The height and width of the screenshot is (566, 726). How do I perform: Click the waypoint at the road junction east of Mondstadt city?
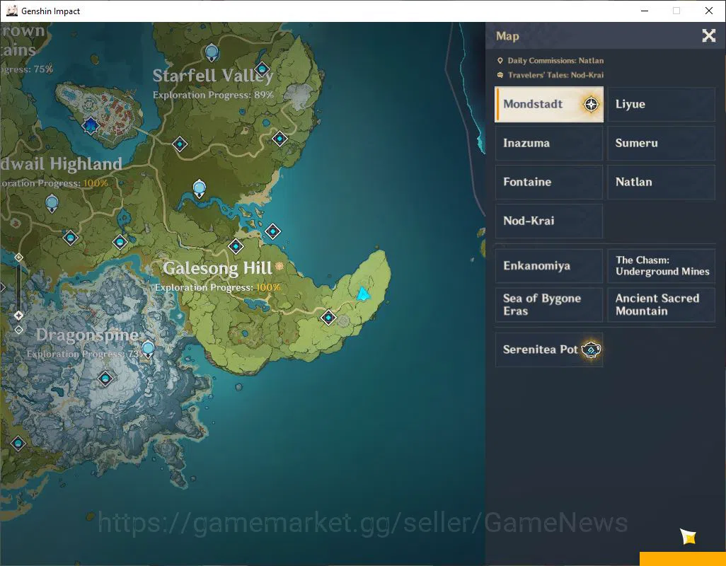click(x=180, y=144)
